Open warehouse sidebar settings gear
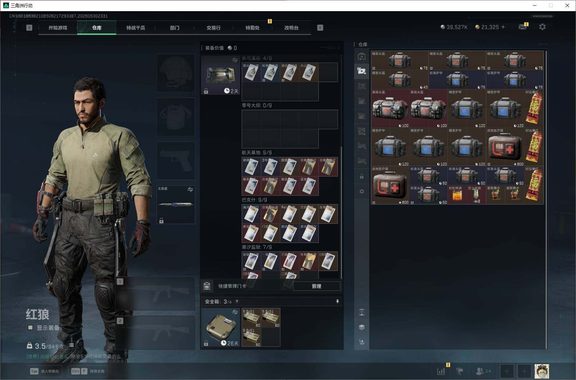 (x=362, y=191)
